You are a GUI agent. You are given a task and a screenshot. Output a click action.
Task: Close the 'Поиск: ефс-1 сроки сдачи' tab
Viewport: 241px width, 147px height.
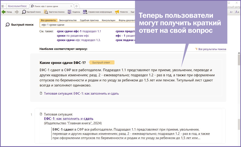71,6
